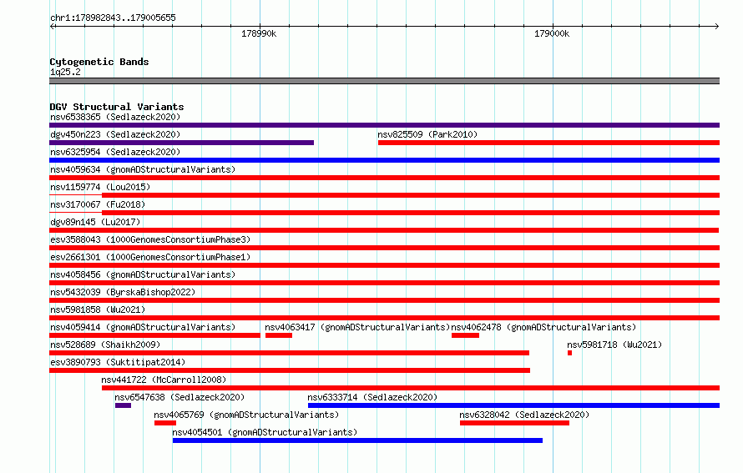Click the 1q25.2 band label

click(65, 72)
